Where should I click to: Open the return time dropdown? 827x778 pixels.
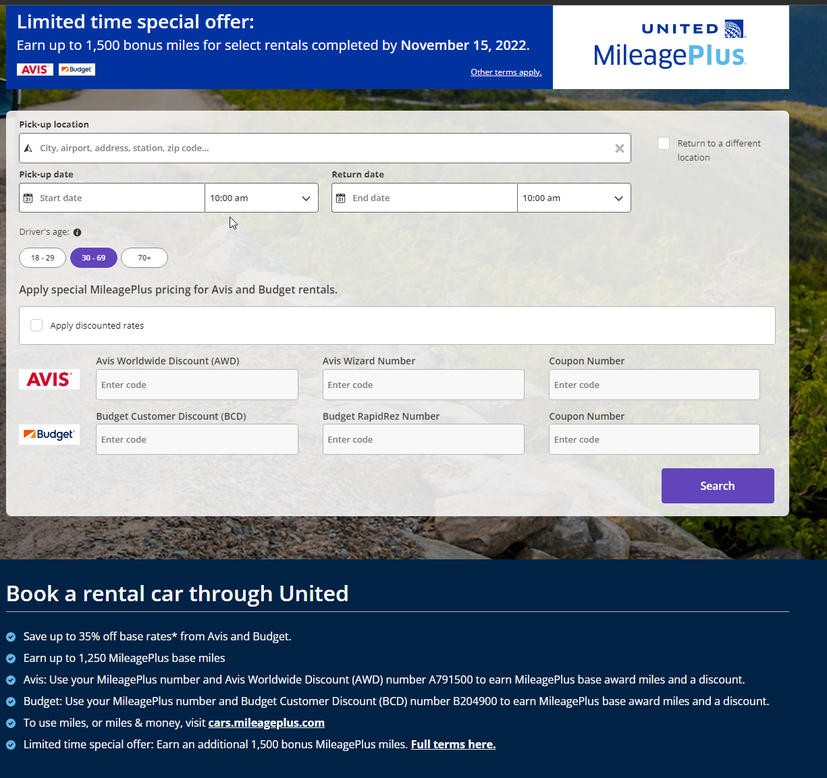click(575, 198)
